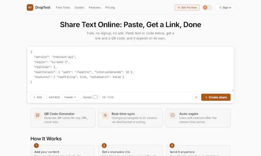261x156 pixels.
Task: Click the How It Works heading
Action: tap(46, 138)
